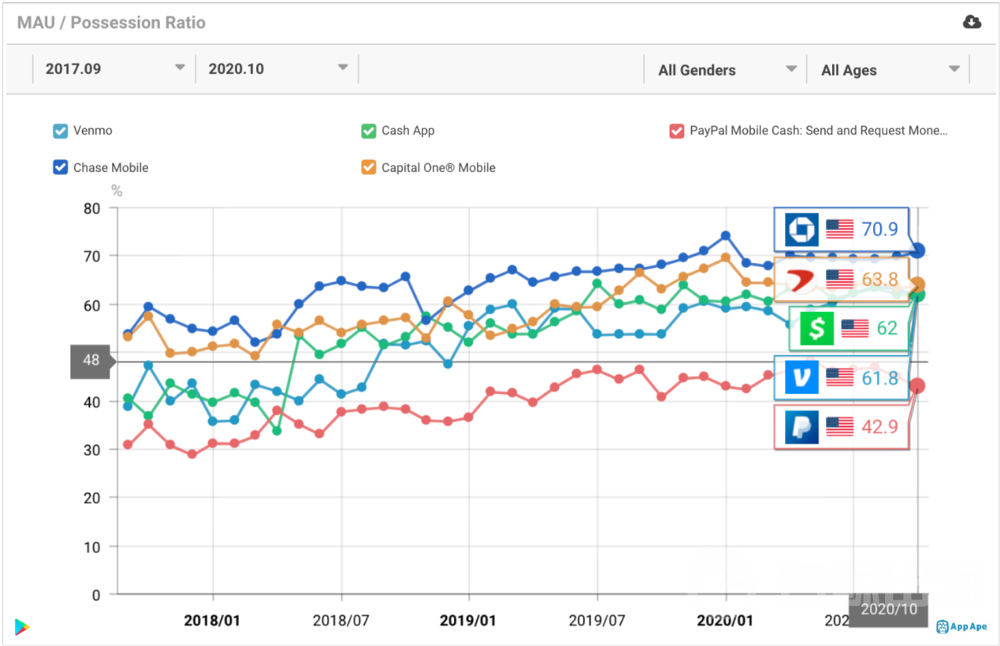Click the Chase logo in tooltip
The image size is (1000, 646).
pos(801,229)
